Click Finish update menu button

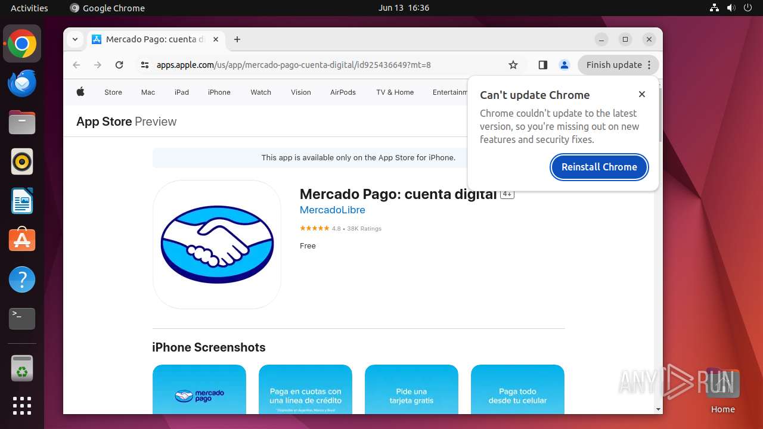click(x=618, y=65)
